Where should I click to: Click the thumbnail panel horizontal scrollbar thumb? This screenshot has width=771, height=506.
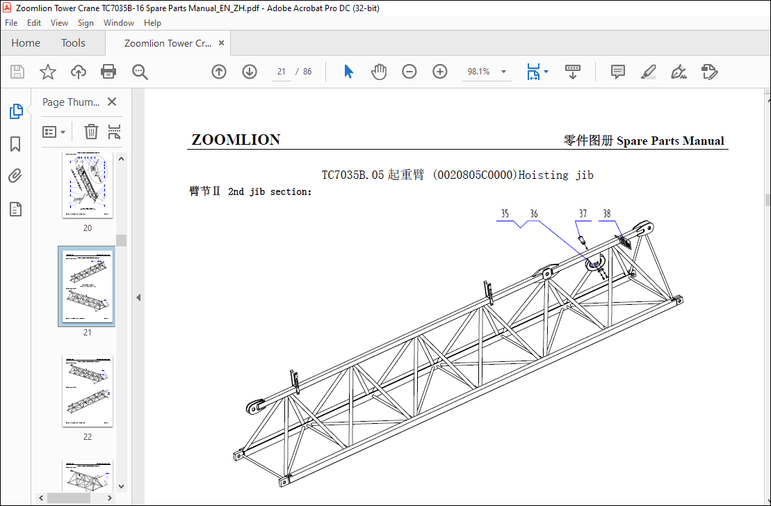(x=68, y=498)
